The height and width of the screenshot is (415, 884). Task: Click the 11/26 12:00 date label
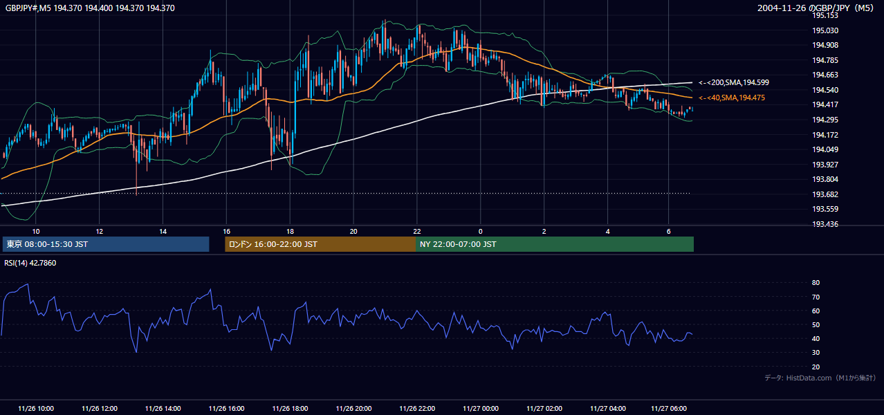point(100,409)
